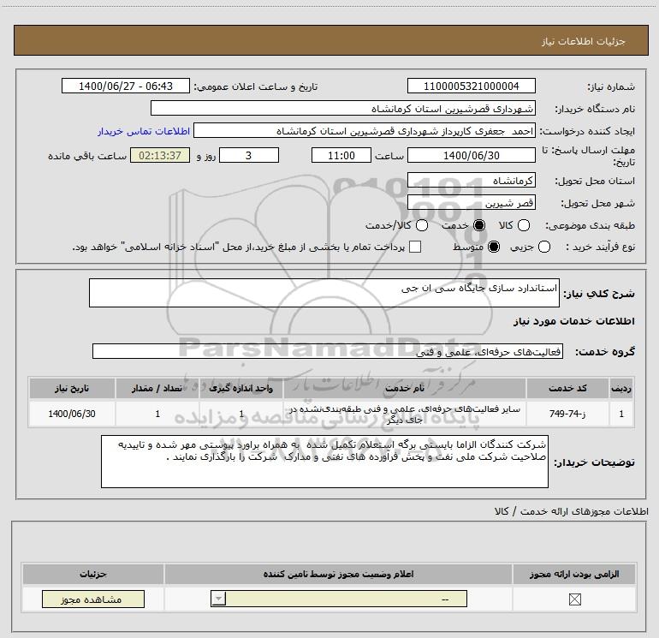659x638 pixels.
Task: Click the response deadline date 1400/06/30 field
Action: click(471, 155)
